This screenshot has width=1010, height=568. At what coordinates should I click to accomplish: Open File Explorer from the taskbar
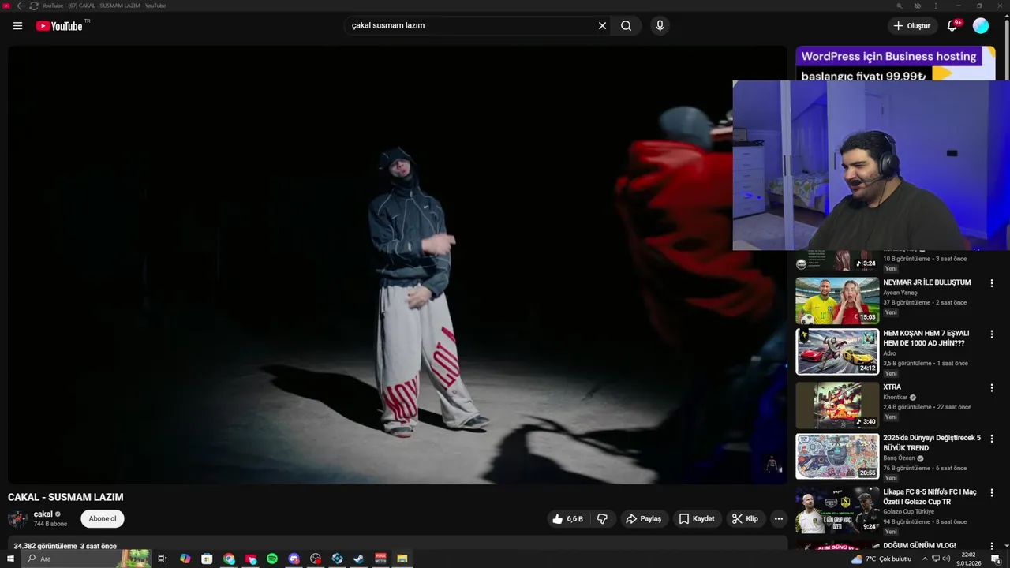point(402,559)
